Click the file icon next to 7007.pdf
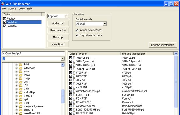Screen dimensions: 180x115 [x=74, y=80]
